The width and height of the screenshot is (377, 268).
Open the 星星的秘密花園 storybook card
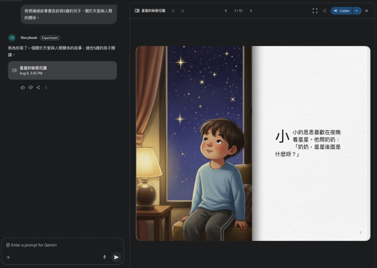click(x=62, y=70)
